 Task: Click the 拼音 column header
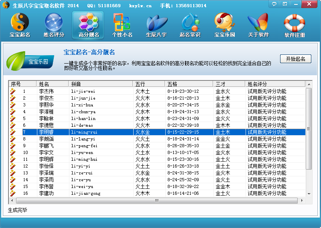(100, 84)
